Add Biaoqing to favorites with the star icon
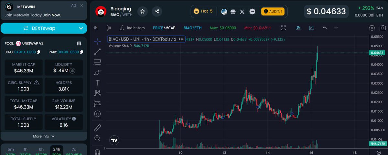The height and width of the screenshot is (155, 388). pos(143,12)
